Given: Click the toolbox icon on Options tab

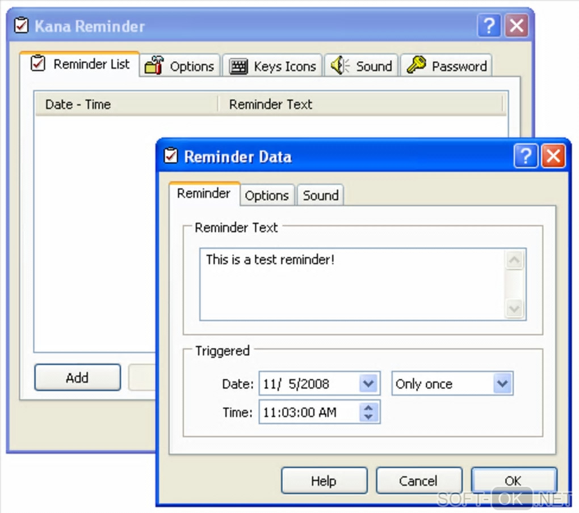Looking at the screenshot, I should click(154, 65).
